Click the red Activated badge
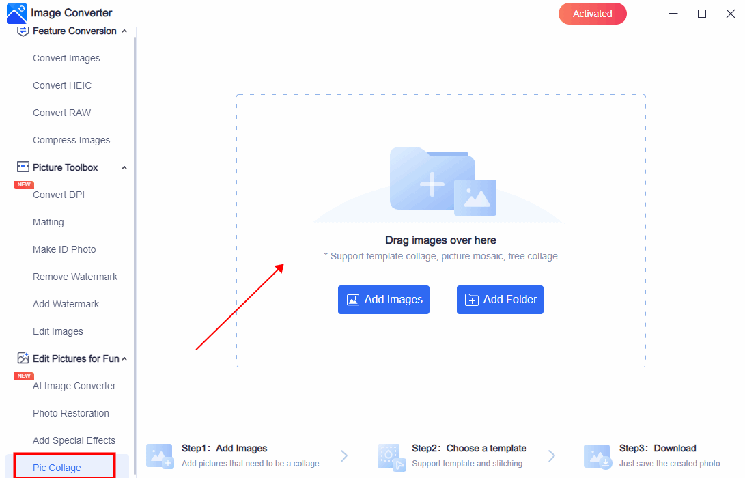The width and height of the screenshot is (745, 478). coord(592,14)
